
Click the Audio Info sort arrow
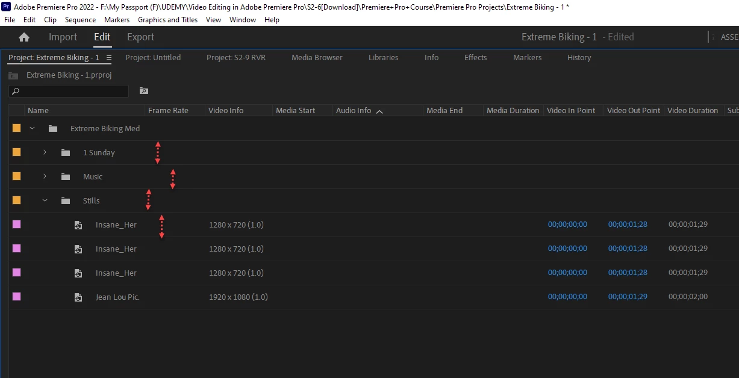[379, 111]
